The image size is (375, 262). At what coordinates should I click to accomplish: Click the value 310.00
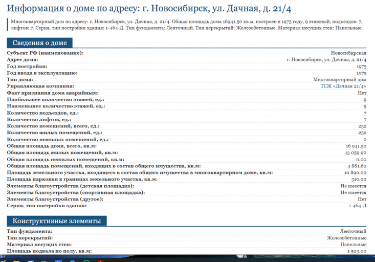point(359,179)
